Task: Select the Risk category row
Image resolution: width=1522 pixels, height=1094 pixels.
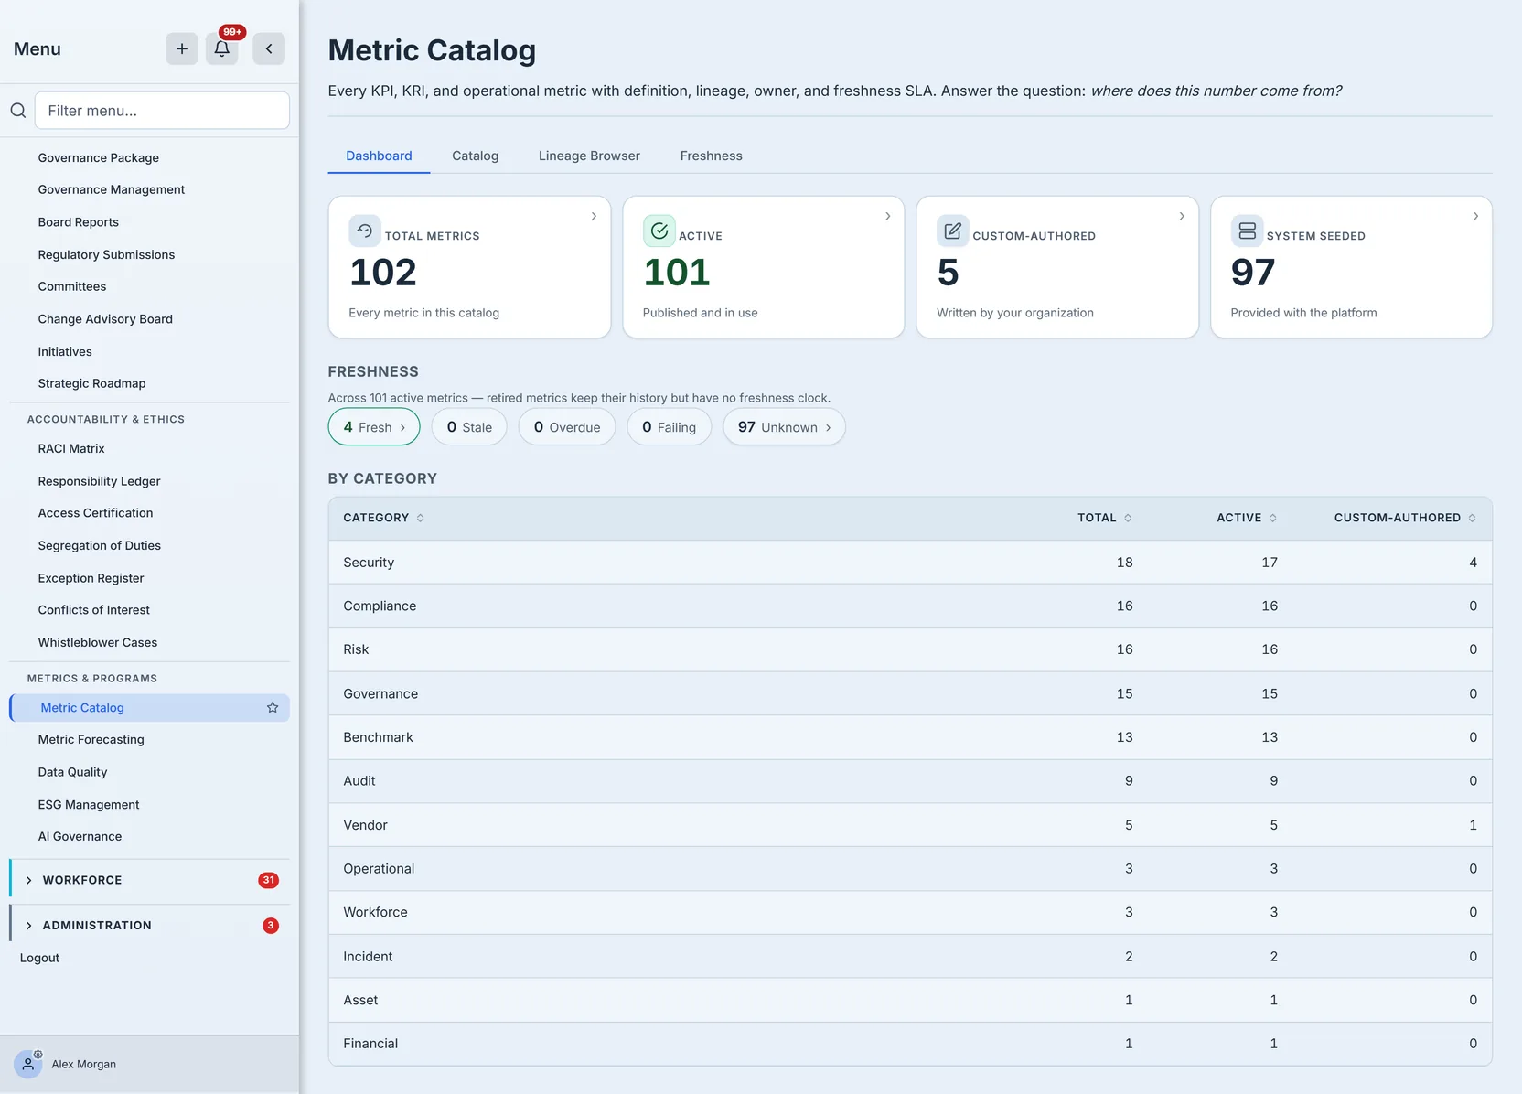Action: click(x=910, y=649)
